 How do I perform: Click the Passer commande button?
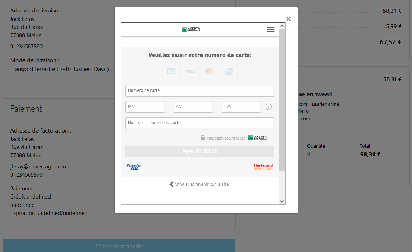click(x=119, y=246)
